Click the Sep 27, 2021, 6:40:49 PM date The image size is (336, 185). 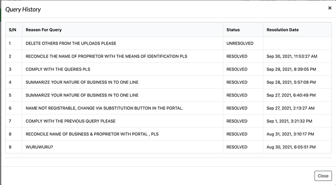tap(291, 95)
